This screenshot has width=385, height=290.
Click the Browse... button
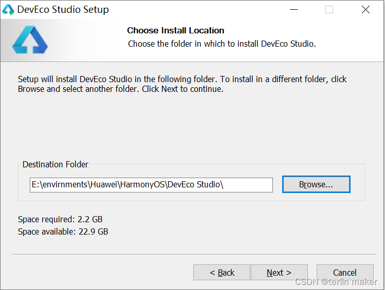(316, 184)
